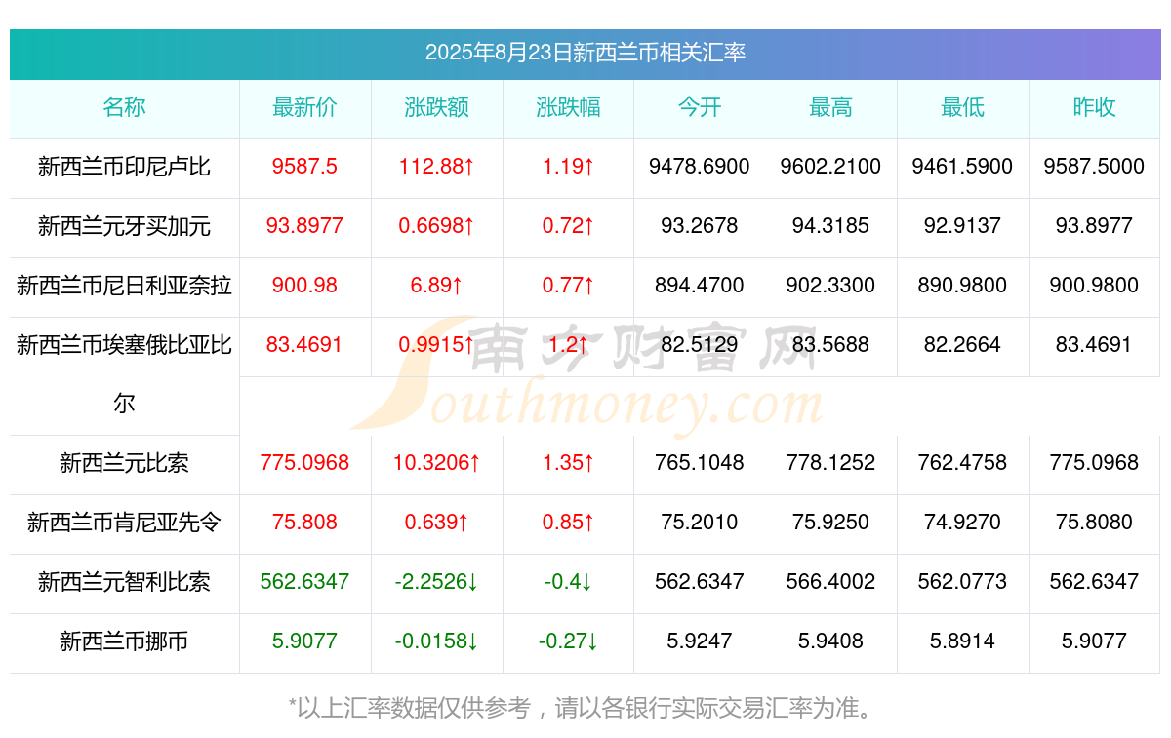
Task: Click row name 新西兰元牙买加元
Action: tap(124, 226)
